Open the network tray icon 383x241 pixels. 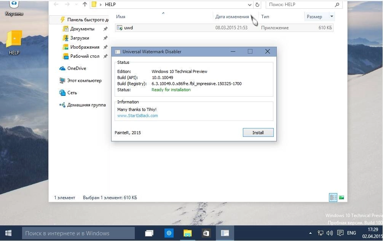(321, 233)
